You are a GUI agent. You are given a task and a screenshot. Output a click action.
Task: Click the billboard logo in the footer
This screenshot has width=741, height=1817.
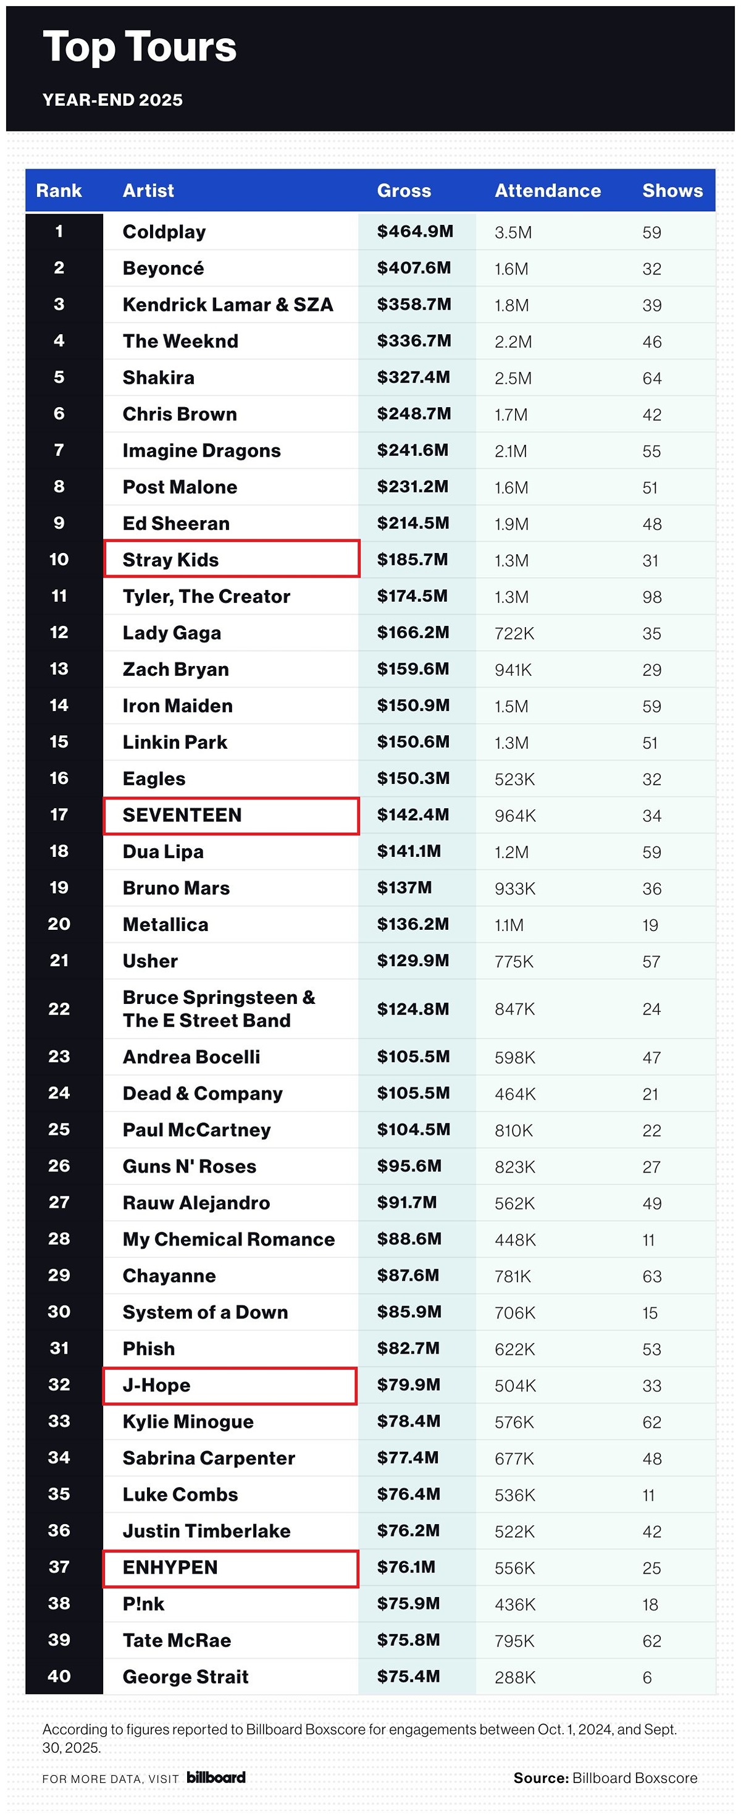click(216, 1777)
